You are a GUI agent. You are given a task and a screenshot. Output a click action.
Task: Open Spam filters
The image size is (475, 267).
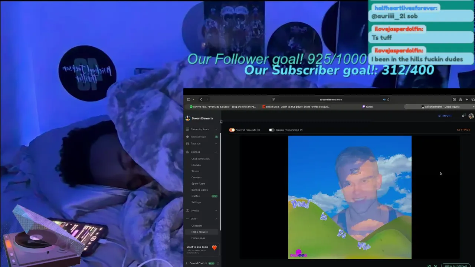[x=198, y=184]
